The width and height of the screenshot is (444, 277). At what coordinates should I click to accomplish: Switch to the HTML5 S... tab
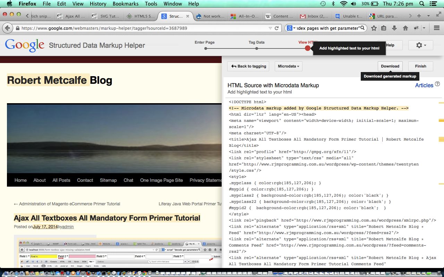coord(141,16)
